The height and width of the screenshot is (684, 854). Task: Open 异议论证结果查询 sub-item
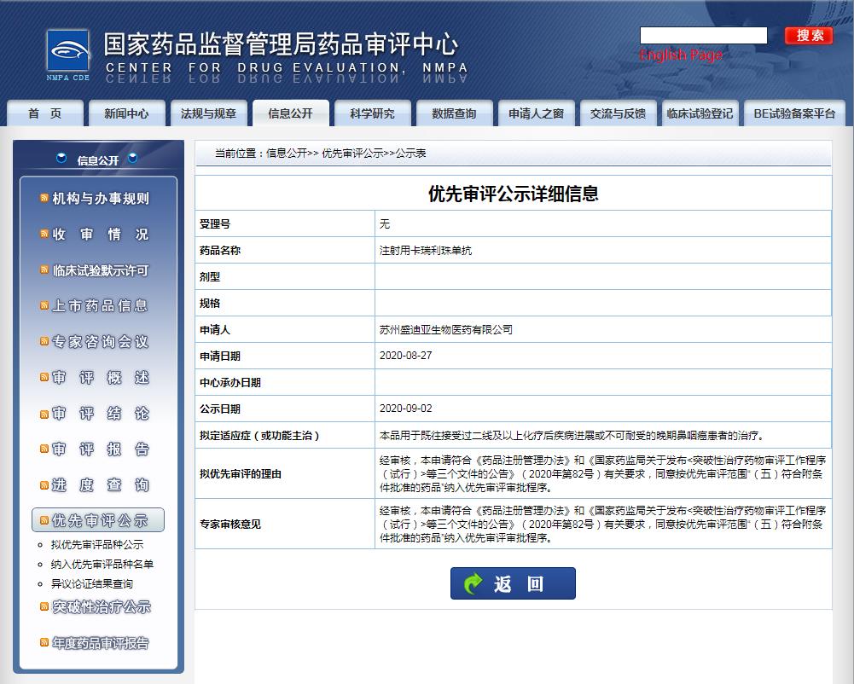92,584
